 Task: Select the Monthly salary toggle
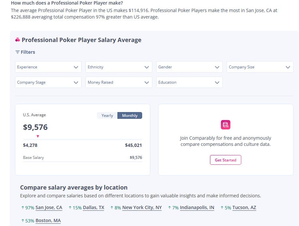click(x=129, y=116)
